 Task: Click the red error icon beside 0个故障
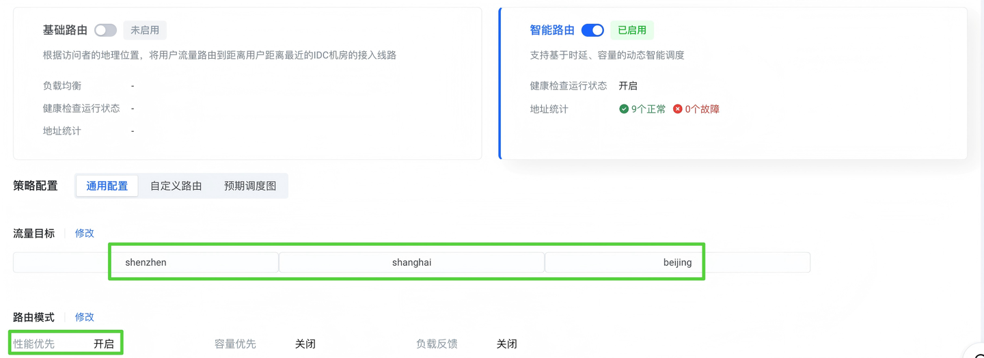[x=678, y=109]
